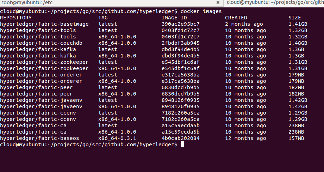Click the hyperledger/fabric-couchdb repository entry
This screenshot has height=172, width=324.
click(41, 43)
